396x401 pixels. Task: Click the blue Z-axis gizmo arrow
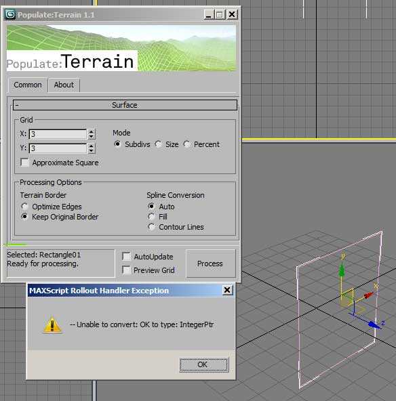pyautogui.click(x=374, y=324)
